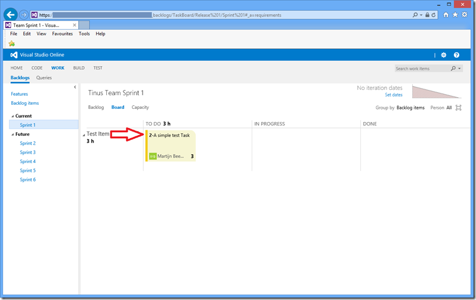
Task: Click the green avatar on the task card
Action: (153, 157)
